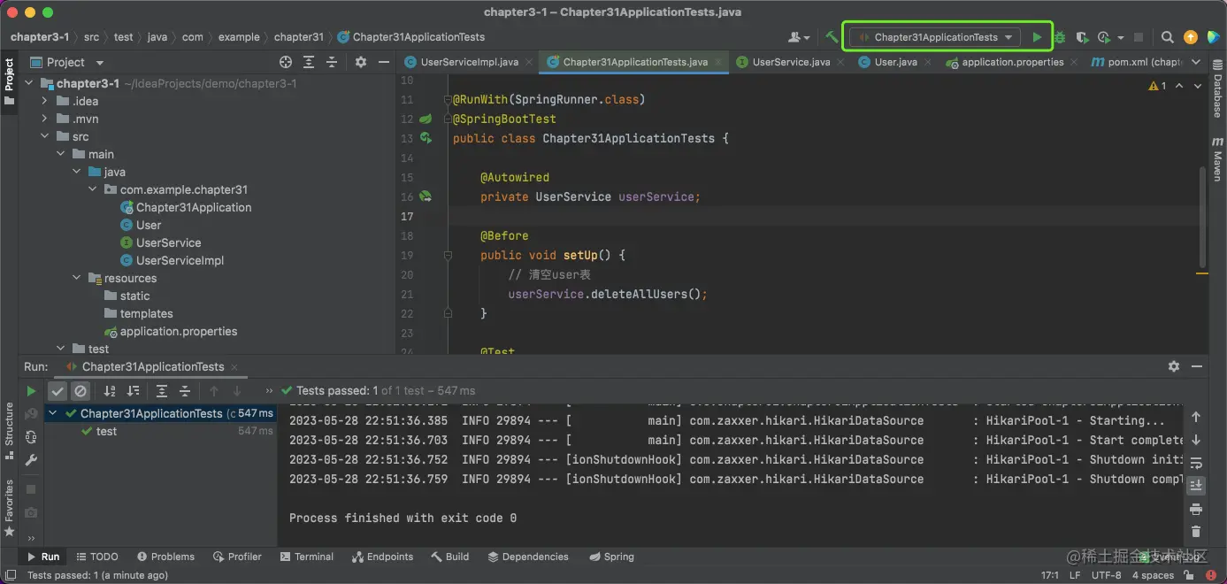The width and height of the screenshot is (1227, 584).
Task: Collapse the chapter3-1 project root node
Action: click(28, 83)
